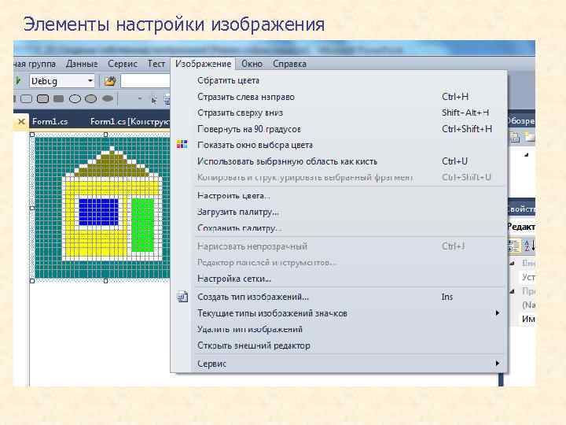Switch to the Form1.cs tab
The image size is (566, 425).
click(50, 121)
